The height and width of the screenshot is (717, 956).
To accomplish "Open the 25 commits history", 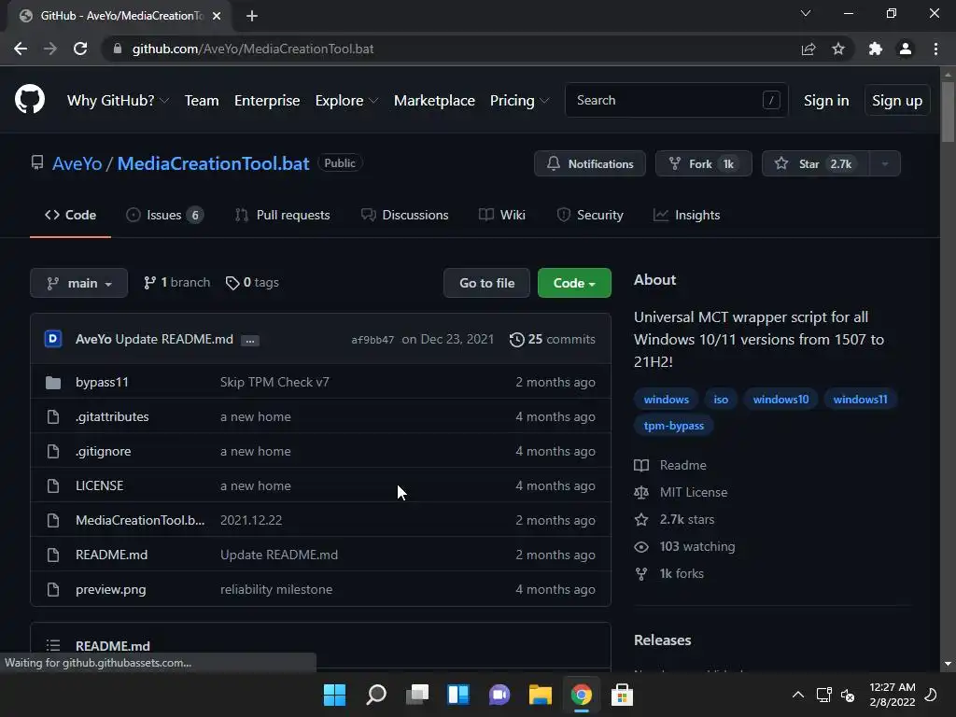I will pos(553,339).
